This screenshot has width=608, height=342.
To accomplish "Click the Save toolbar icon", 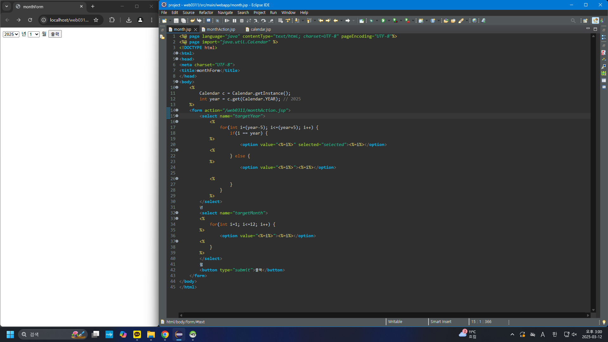I will coord(176,21).
